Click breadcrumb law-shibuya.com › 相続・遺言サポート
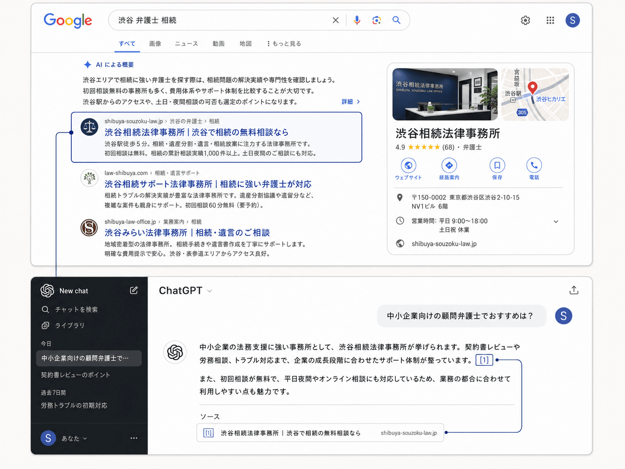 (x=152, y=173)
